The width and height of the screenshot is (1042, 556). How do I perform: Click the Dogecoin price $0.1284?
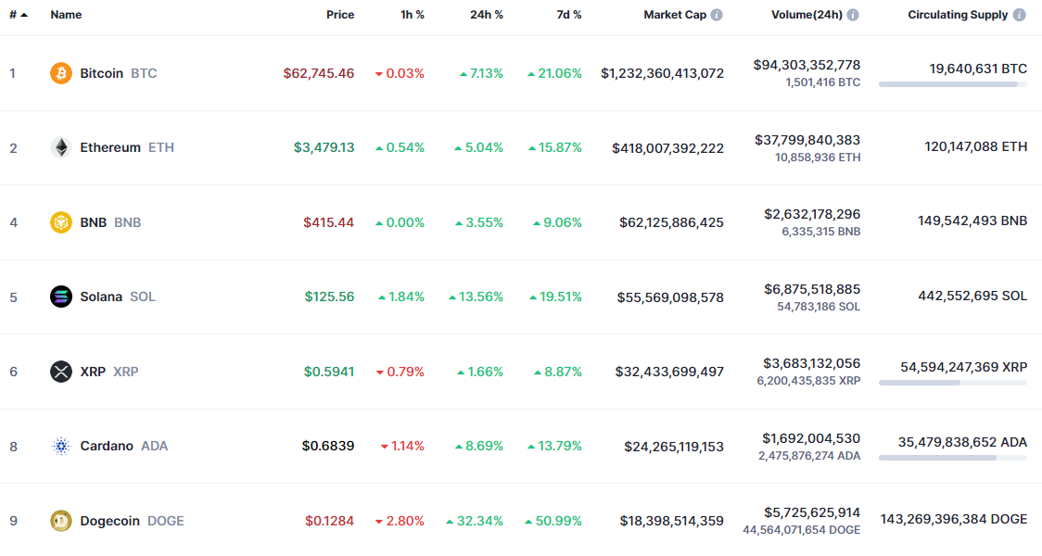(x=330, y=521)
